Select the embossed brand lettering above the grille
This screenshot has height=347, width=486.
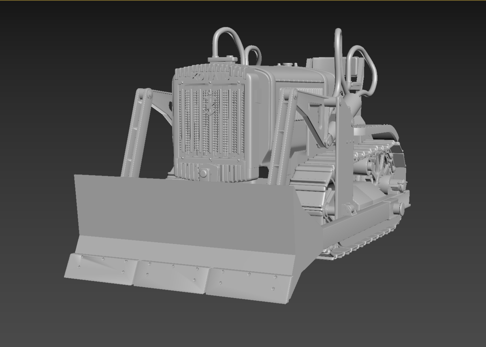point(210,76)
